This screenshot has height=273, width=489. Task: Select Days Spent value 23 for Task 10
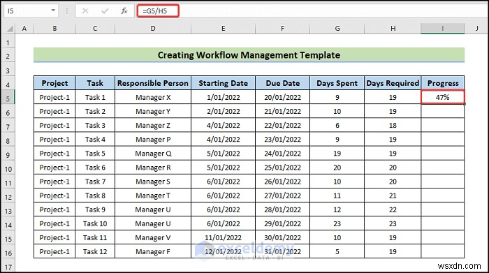(x=337, y=223)
